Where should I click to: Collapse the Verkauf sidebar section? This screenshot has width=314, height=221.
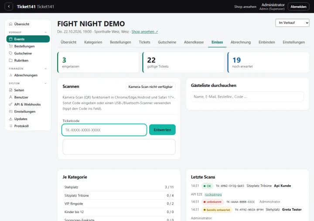coord(46,32)
